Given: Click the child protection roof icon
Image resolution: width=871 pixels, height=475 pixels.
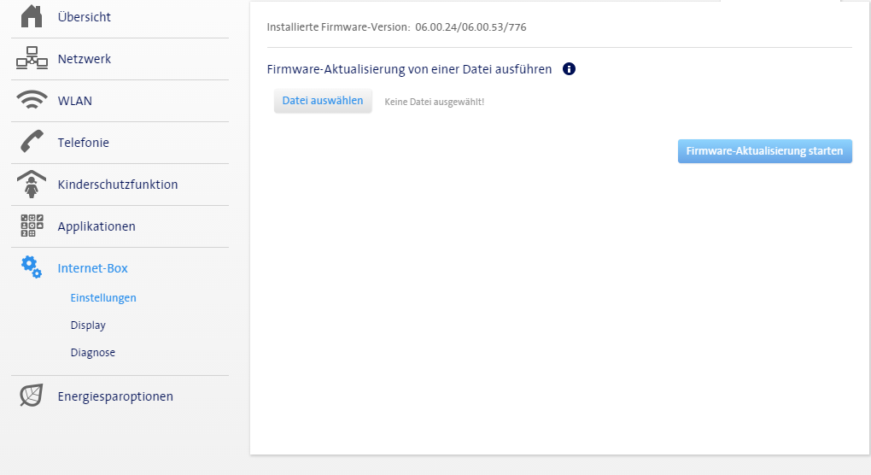Looking at the screenshot, I should pyautogui.click(x=32, y=184).
